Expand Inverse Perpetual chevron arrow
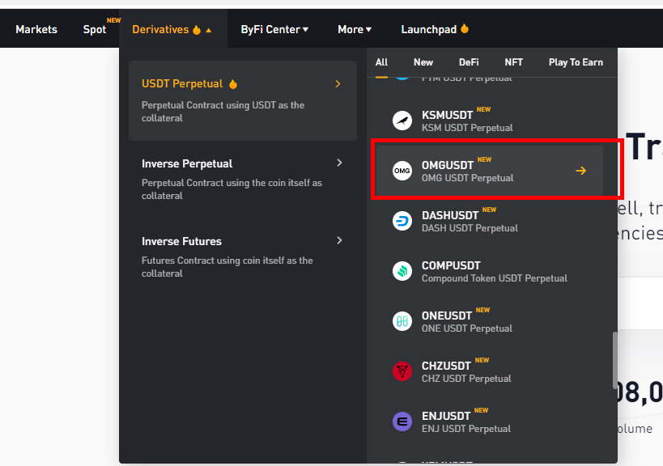Screen dimensions: 663x466 pos(339,163)
